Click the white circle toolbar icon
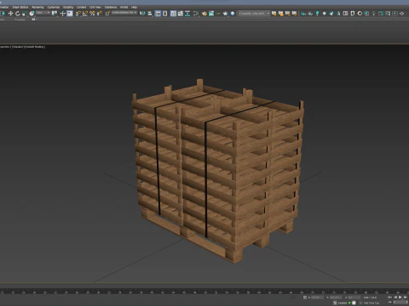Viewport: 409px width, 306px height. [x=325, y=14]
